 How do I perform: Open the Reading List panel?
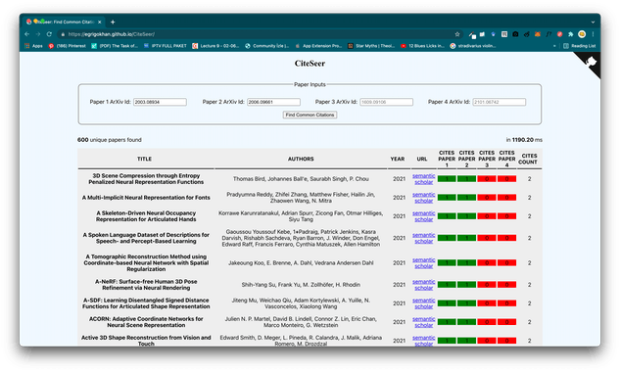(579, 46)
